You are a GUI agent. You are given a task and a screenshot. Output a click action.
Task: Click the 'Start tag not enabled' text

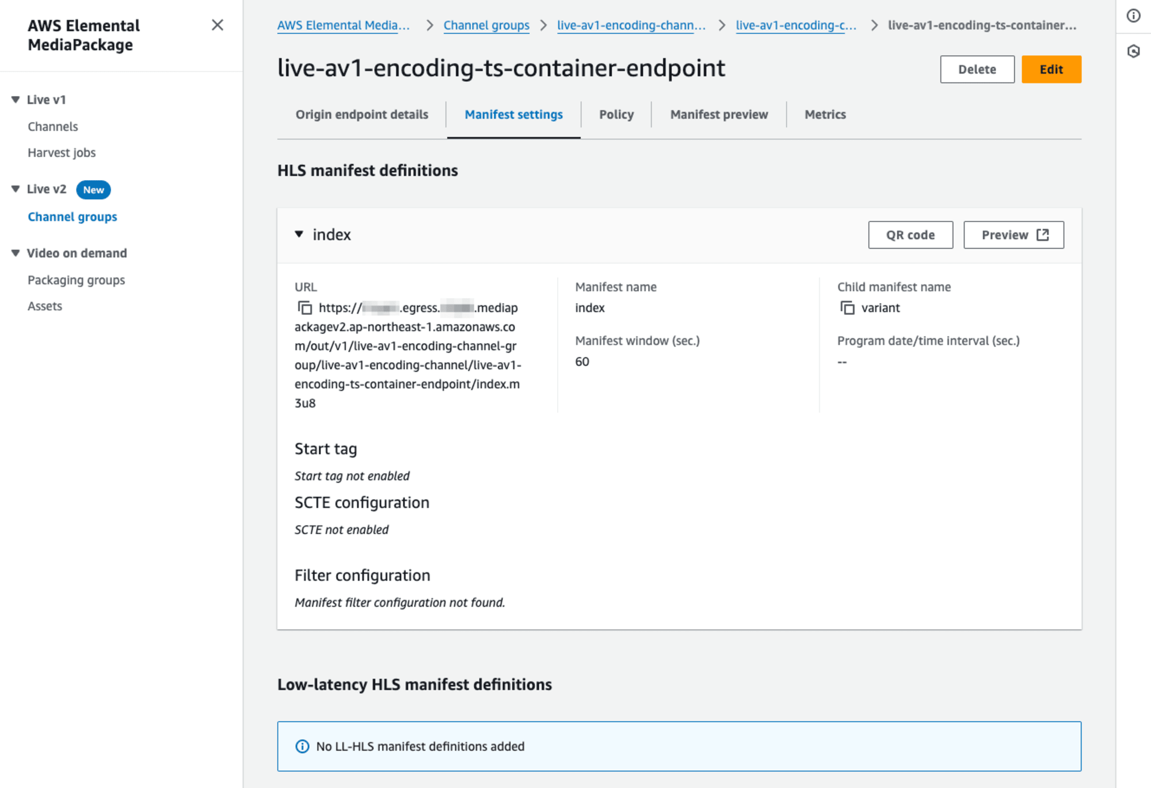(x=352, y=476)
